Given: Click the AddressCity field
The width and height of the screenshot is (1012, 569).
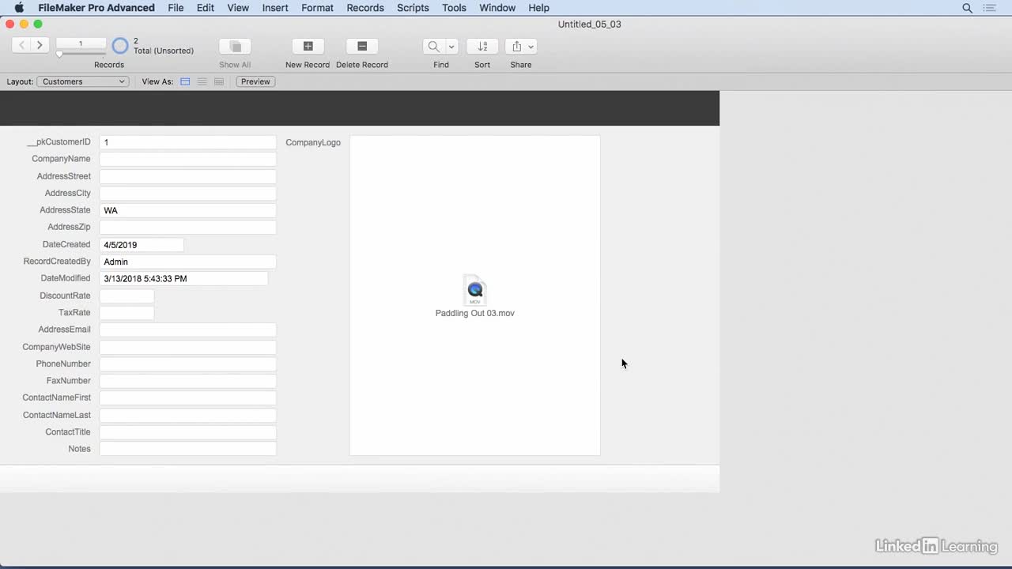Looking at the screenshot, I should pos(187,193).
